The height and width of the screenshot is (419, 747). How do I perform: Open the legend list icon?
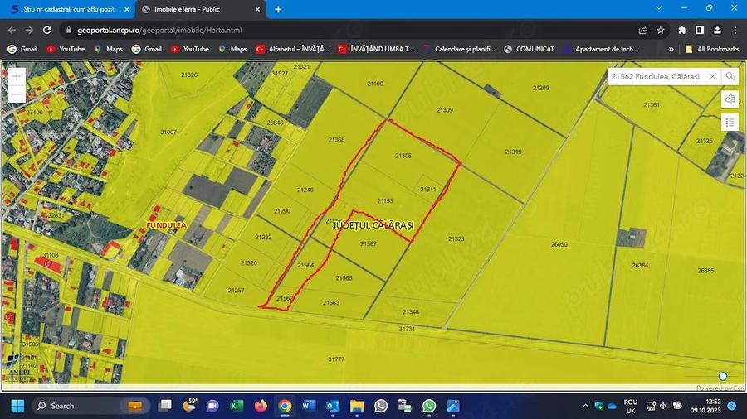click(730, 123)
